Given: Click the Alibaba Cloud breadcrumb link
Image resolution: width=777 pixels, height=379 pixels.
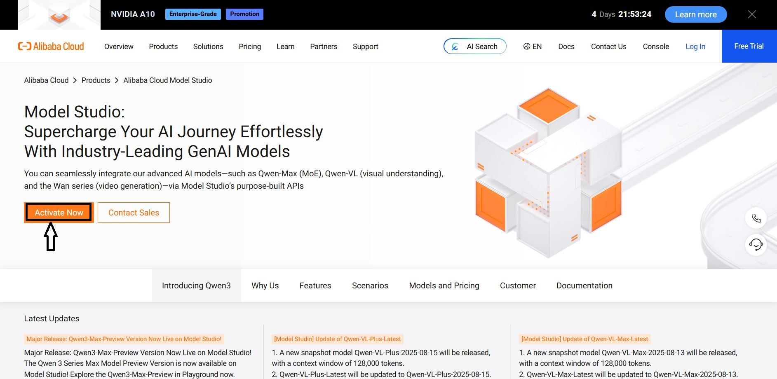Looking at the screenshot, I should [x=46, y=80].
